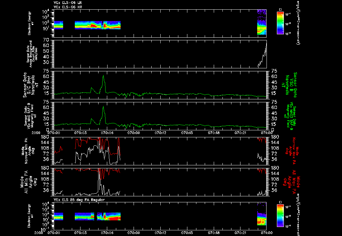Click the green "VSO B Nanotesla" axis label

289,85
